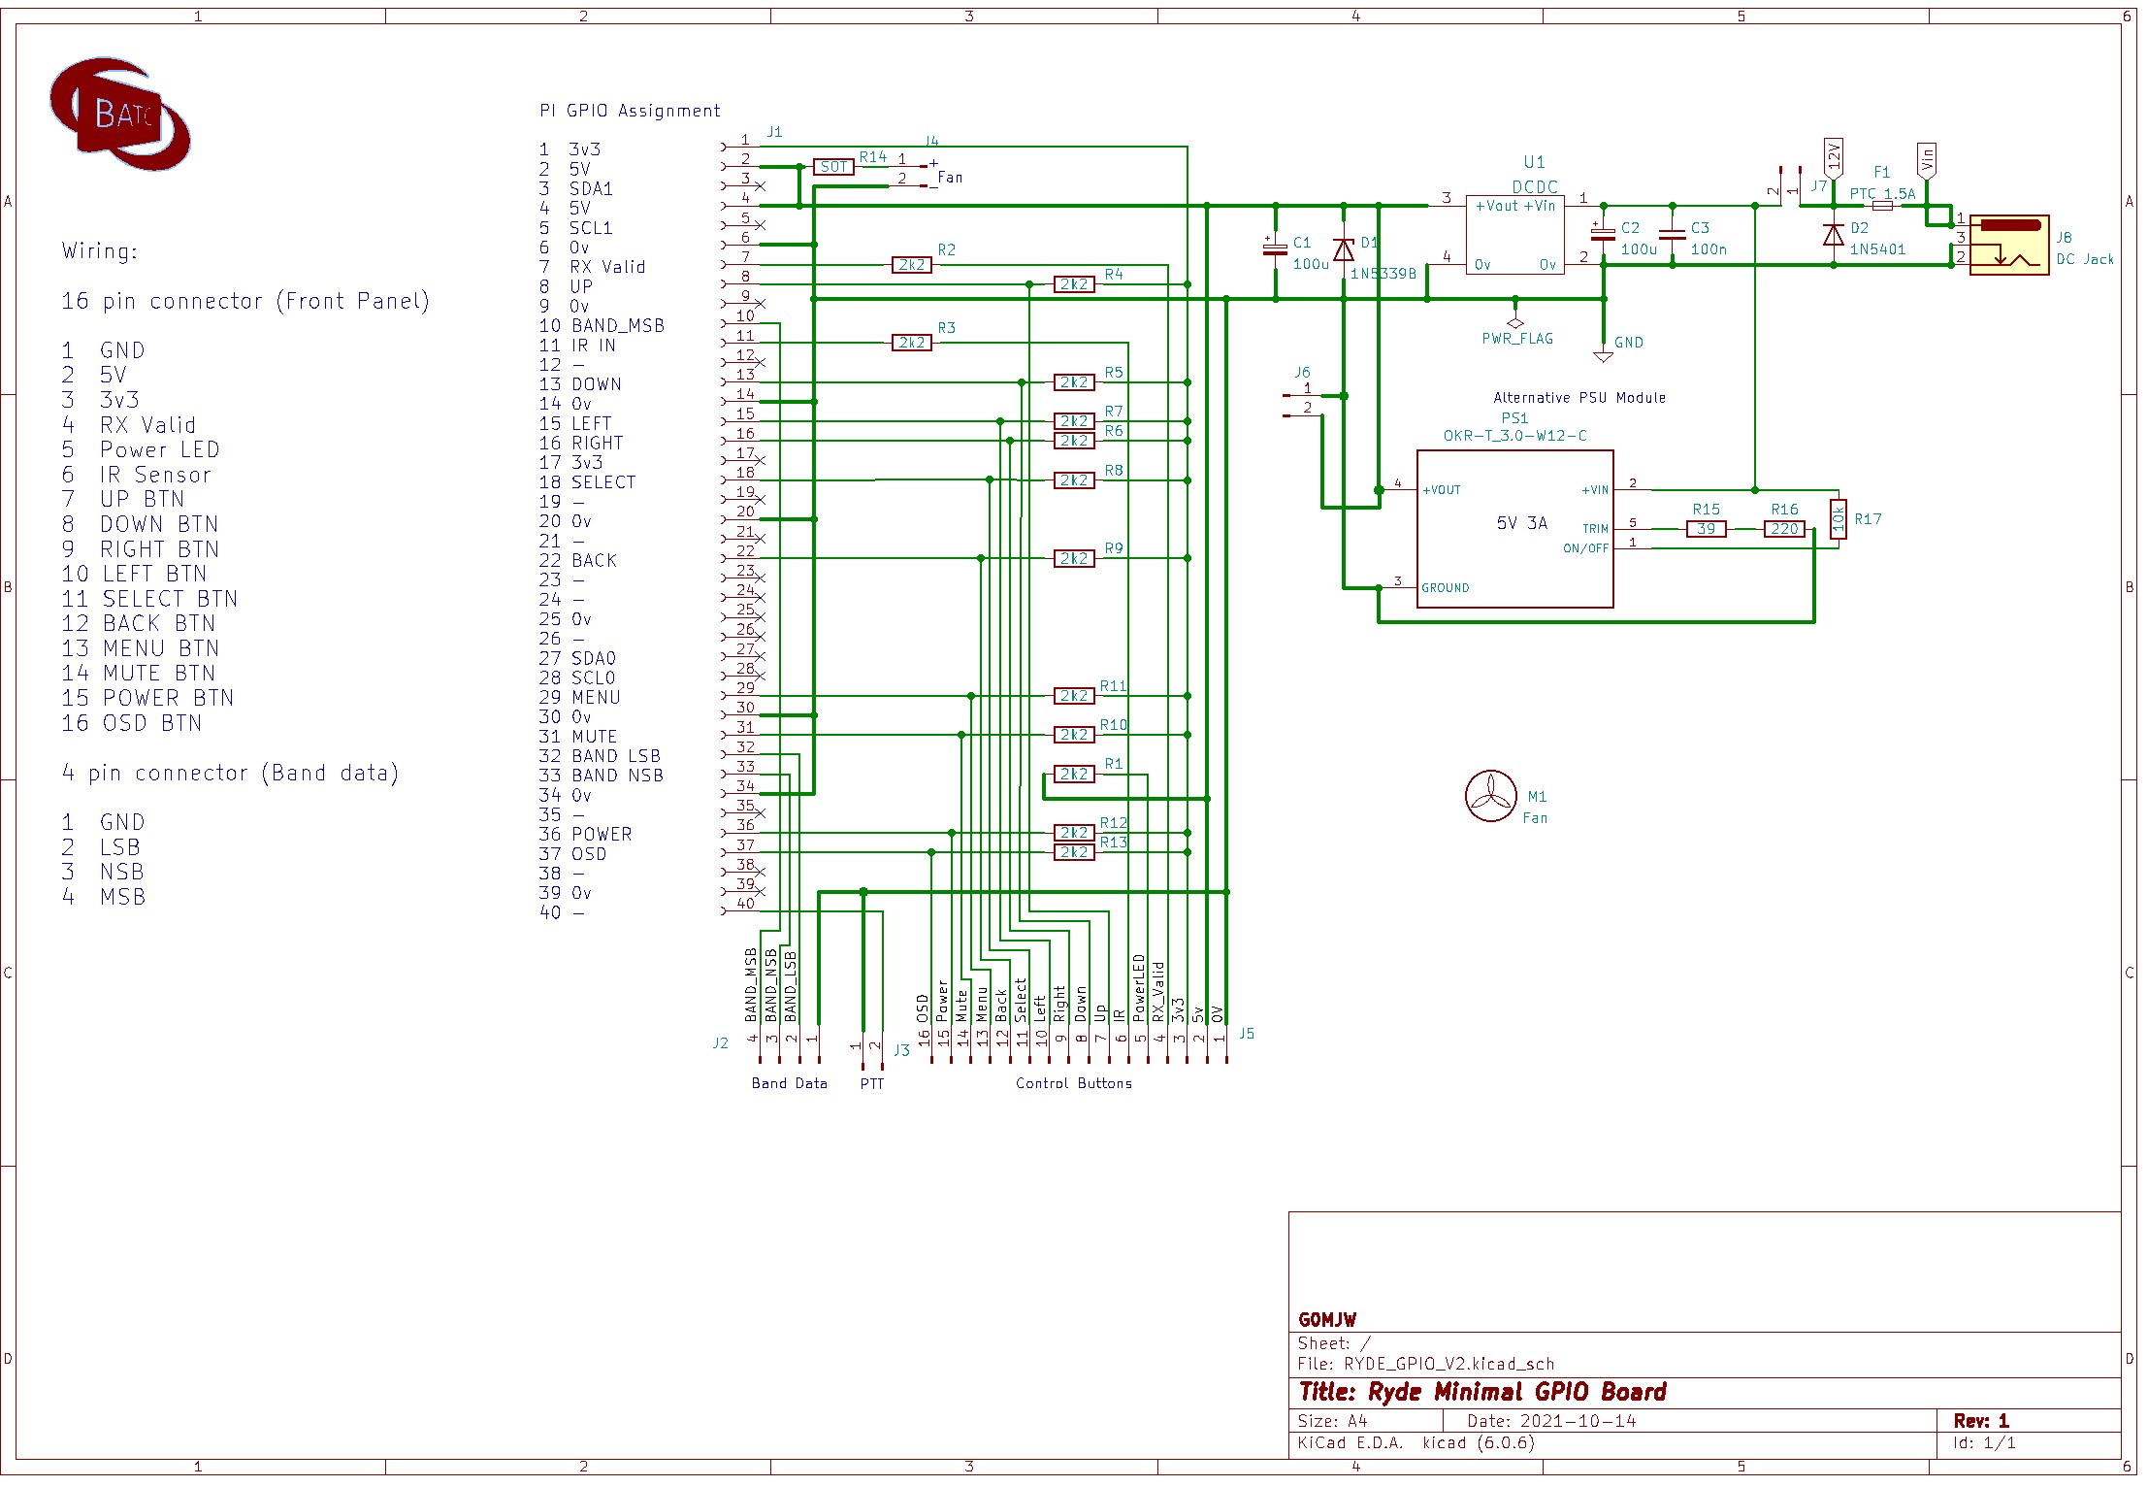
Task: Click the 'PTT' connector label
Action: tap(872, 1083)
